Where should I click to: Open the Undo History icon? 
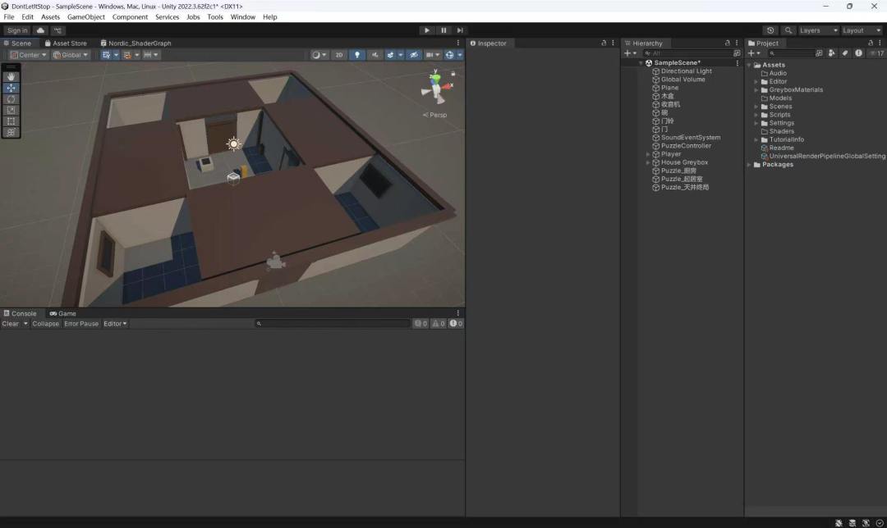click(770, 30)
